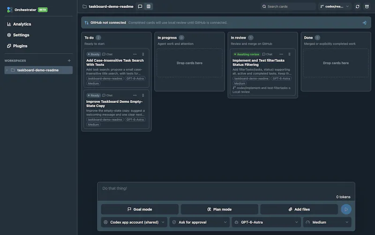Click the refresh icon in top bar
The height and width of the screenshot is (235, 375).
pyautogui.click(x=358, y=7)
